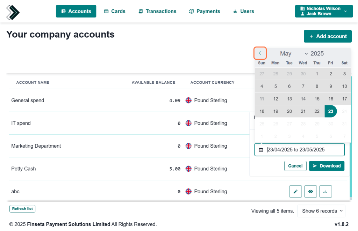Navigate to the Payments section
358x231 pixels.
205,11
